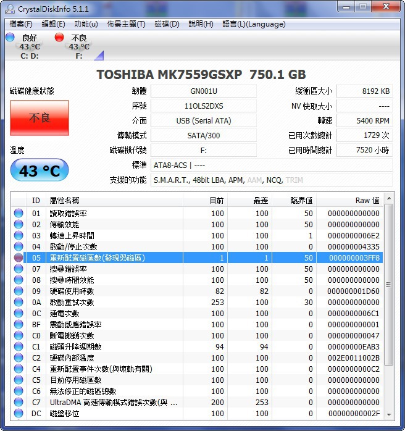Click the C4 重新配置事件次數 status orb
Image resolution: width=405 pixels, height=431 pixels.
(19, 369)
